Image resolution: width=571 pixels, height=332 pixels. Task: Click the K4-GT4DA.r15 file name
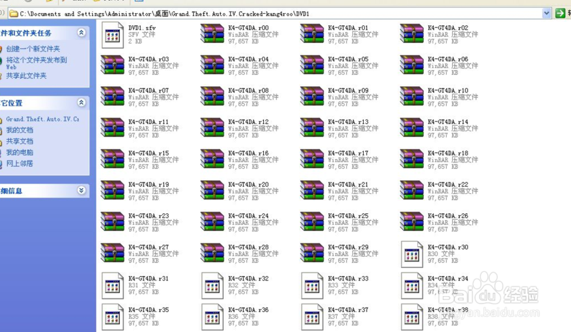tap(148, 153)
